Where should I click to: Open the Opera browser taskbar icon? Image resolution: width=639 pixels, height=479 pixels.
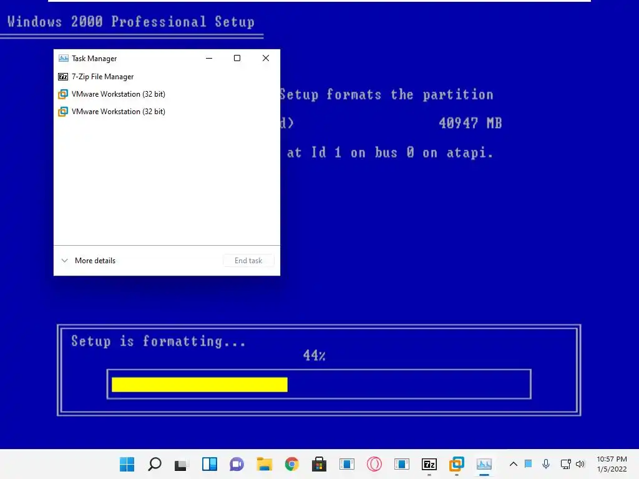click(374, 464)
